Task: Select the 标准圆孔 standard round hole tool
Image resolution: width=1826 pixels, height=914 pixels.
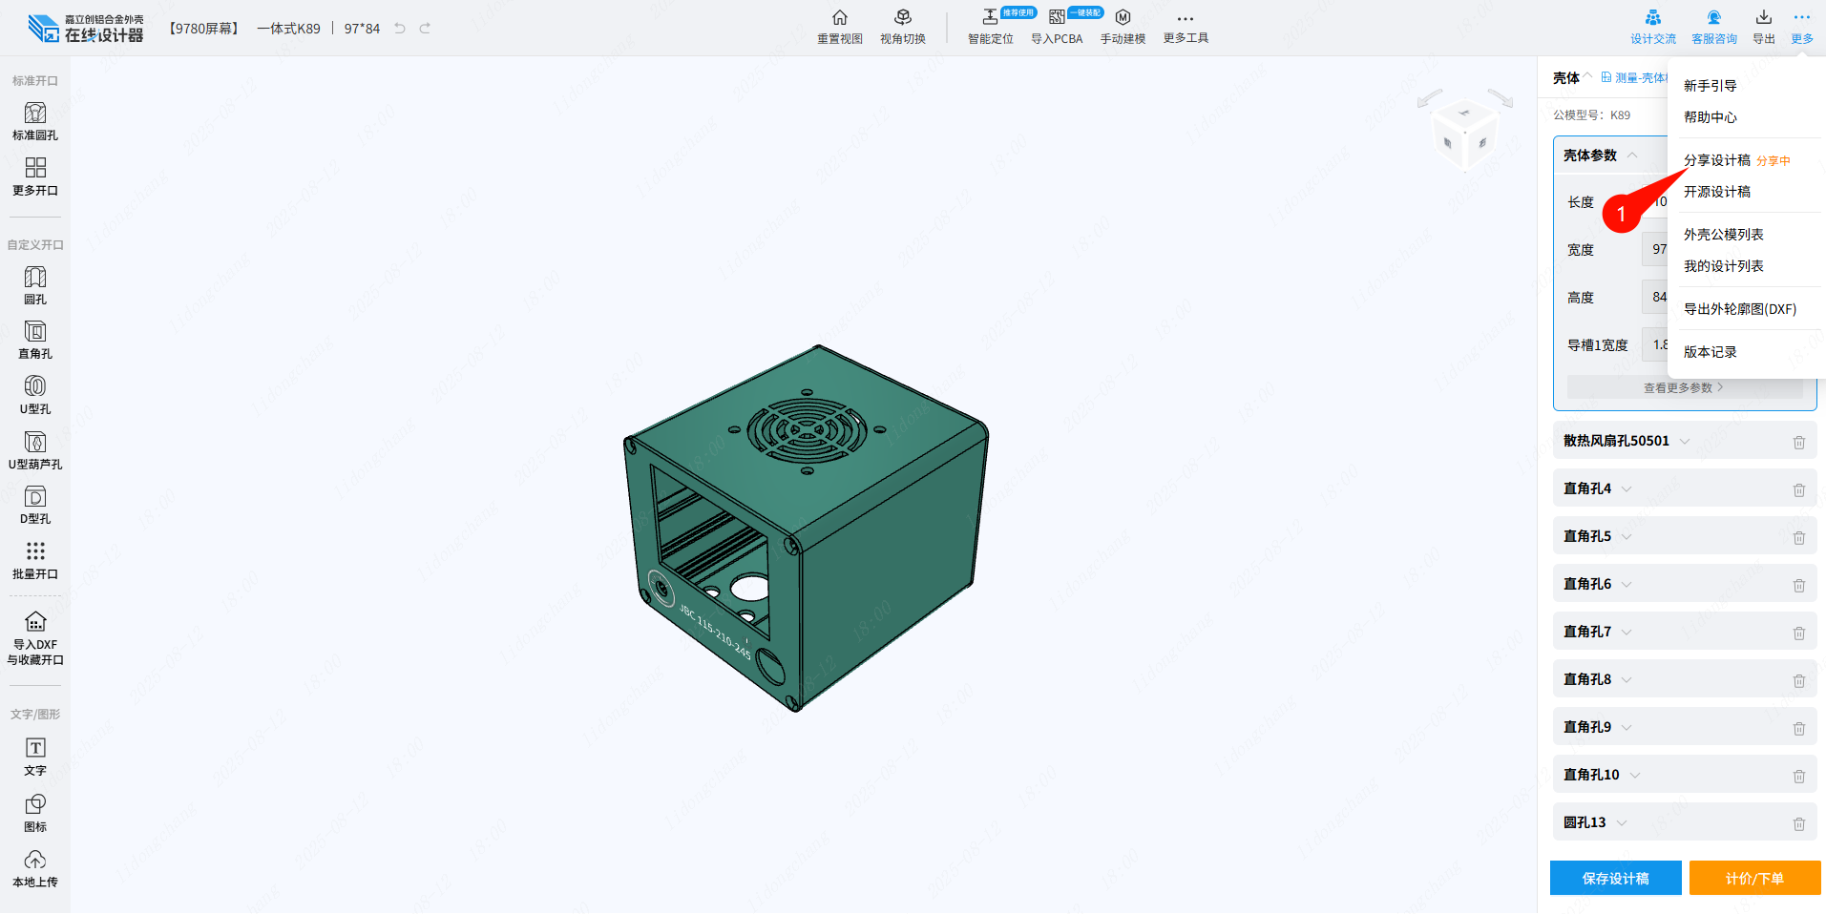Action: coord(35,121)
